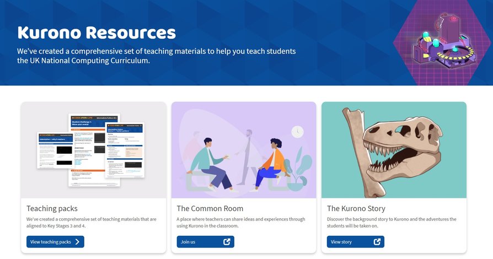Click the Indentation worksheet page on the left
Image resolution: width=493 pixels, height=259 pixels.
55,150
